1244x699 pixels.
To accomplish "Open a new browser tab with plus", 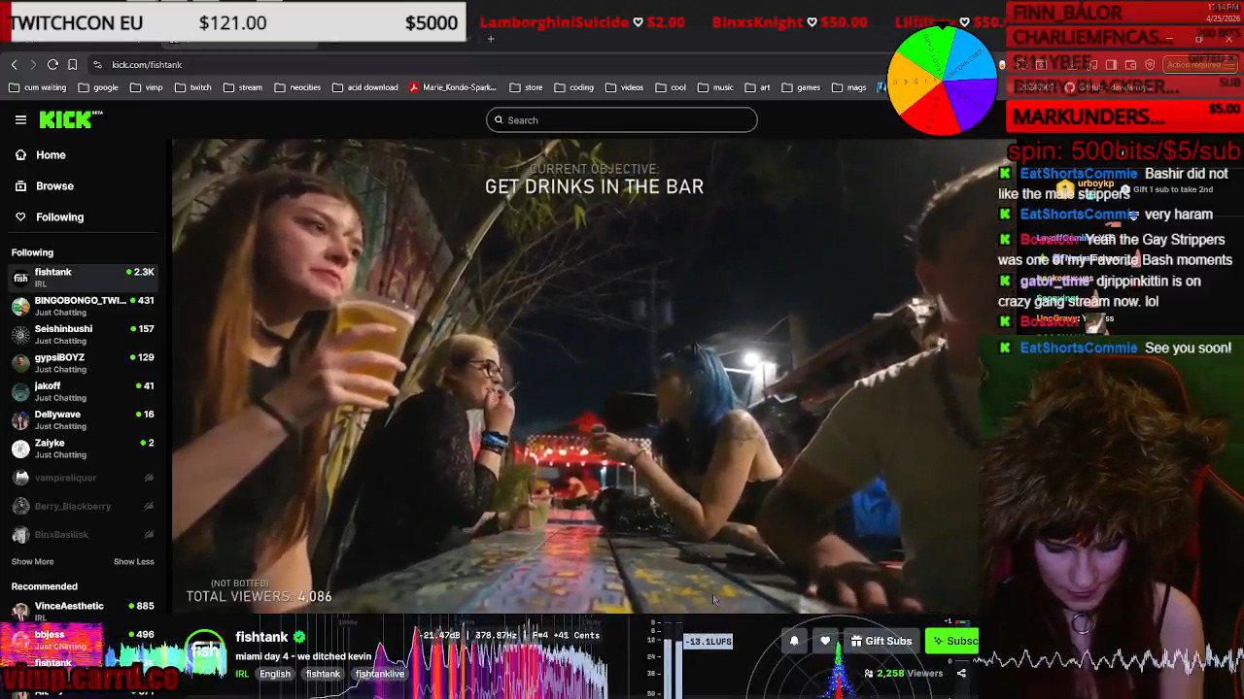I will click(x=491, y=39).
